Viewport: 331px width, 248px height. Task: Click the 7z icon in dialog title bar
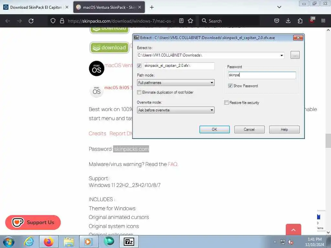point(136,38)
